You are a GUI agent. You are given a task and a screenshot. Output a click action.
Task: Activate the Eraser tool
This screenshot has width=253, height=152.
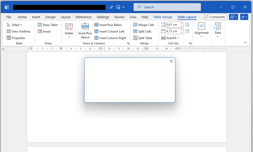point(44,32)
